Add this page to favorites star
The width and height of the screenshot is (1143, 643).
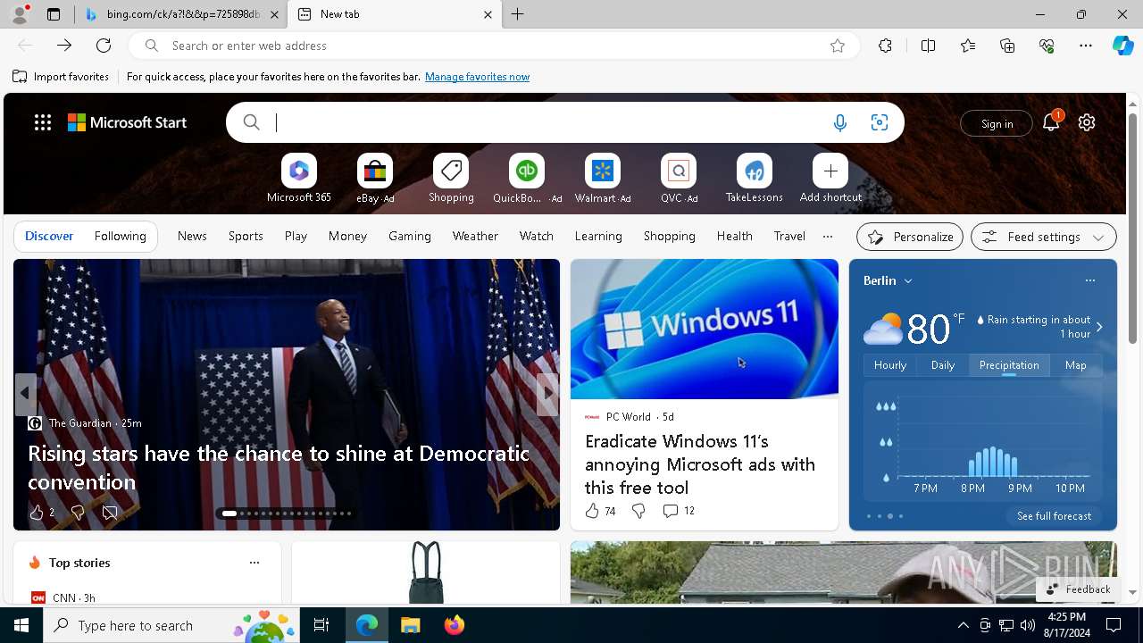(x=838, y=46)
